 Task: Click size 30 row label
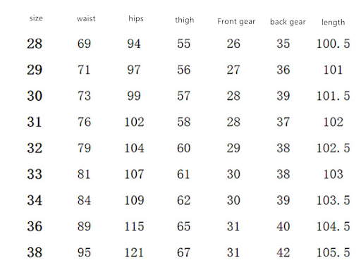(x=35, y=96)
